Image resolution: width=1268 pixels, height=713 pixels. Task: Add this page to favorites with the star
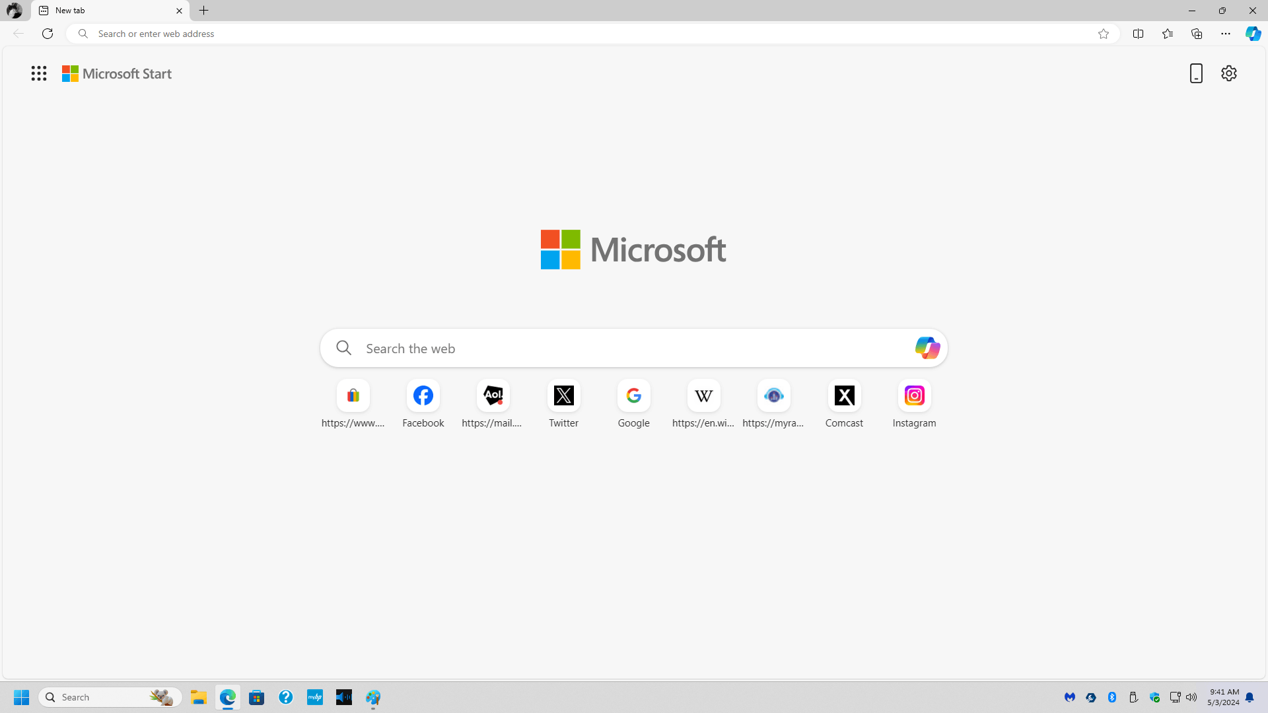click(1104, 33)
